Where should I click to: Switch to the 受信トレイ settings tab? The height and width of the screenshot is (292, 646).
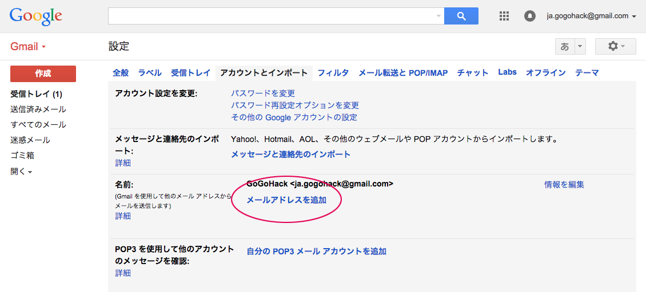tap(191, 73)
